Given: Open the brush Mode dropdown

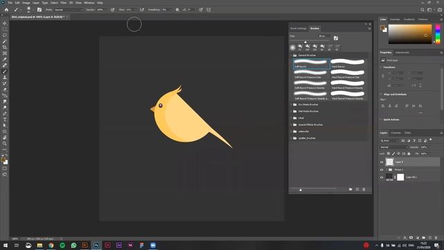Looking at the screenshot, I should point(69,10).
